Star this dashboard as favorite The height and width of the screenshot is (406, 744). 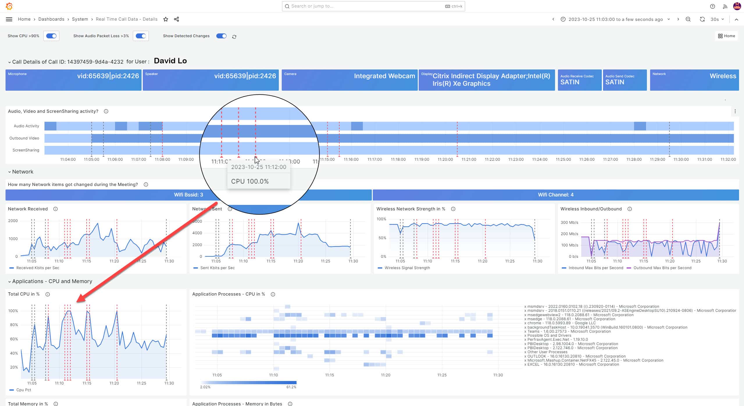coord(166,19)
